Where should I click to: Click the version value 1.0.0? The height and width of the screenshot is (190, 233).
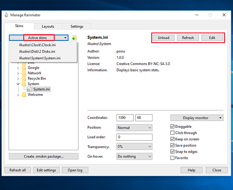(x=120, y=57)
